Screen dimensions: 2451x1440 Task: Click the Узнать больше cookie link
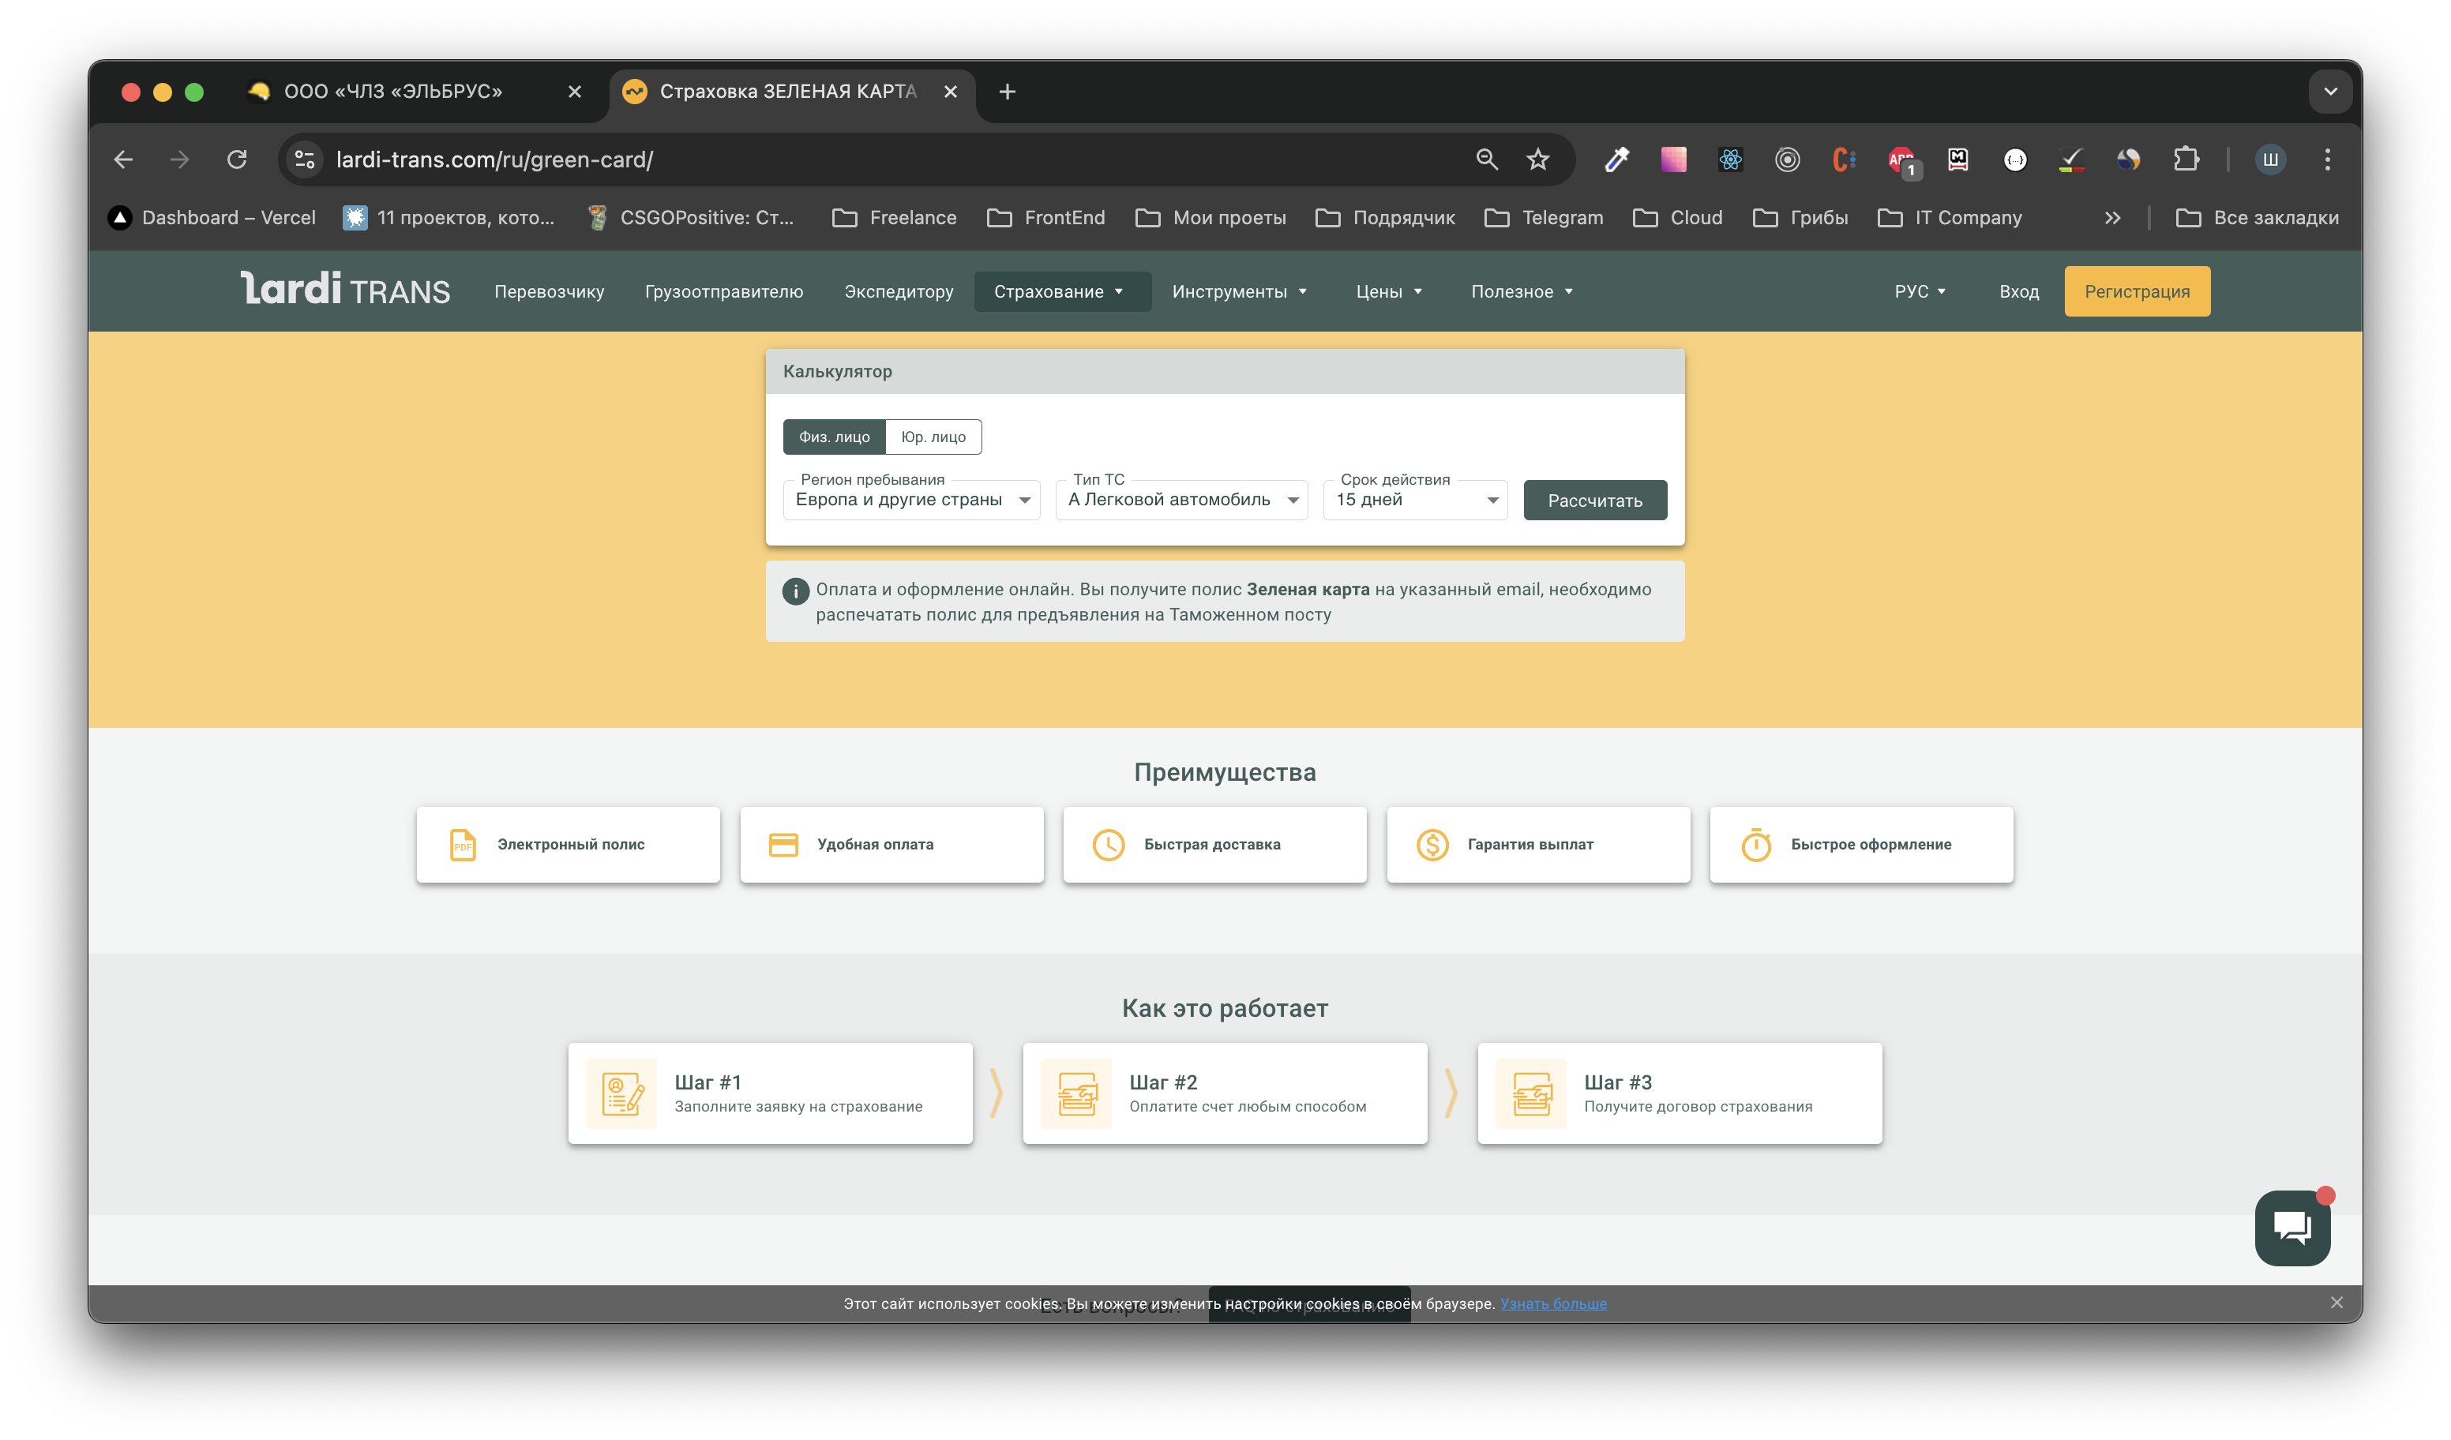tap(1552, 1304)
